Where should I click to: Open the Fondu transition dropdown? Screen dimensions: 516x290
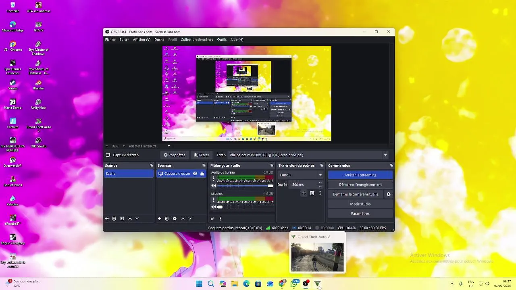tap(301, 175)
